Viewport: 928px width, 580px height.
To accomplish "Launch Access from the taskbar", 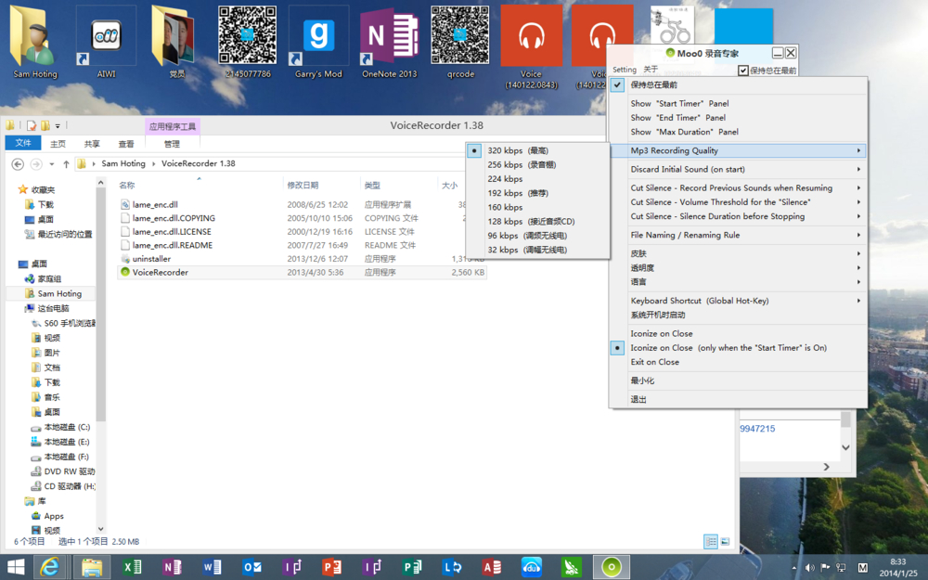I will [491, 567].
